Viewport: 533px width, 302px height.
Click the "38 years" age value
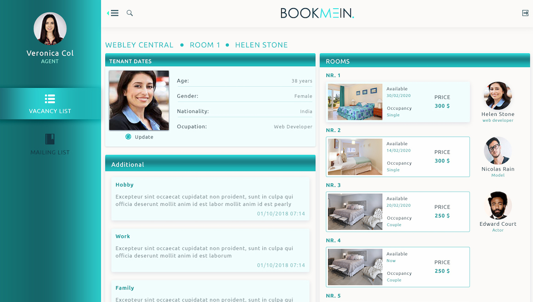(x=302, y=81)
